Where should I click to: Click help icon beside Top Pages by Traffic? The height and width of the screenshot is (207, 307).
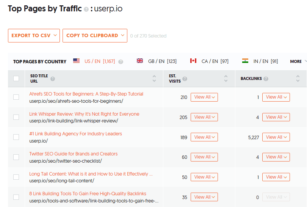coord(86,9)
